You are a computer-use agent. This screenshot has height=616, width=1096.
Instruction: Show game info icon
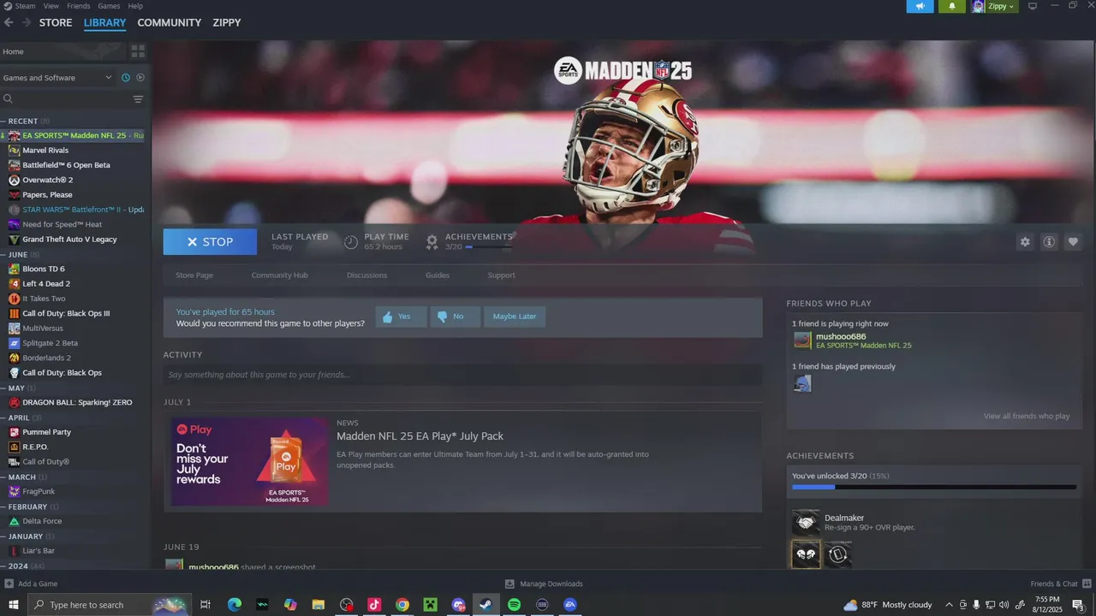click(1049, 242)
